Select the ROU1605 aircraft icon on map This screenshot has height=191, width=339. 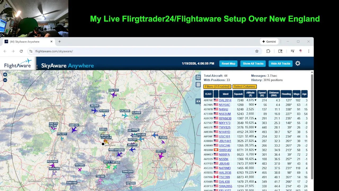(x=52, y=166)
